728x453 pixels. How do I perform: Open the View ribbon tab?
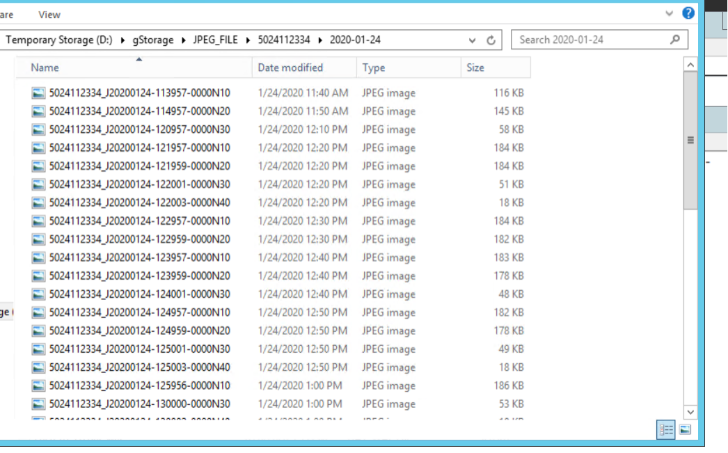(49, 15)
